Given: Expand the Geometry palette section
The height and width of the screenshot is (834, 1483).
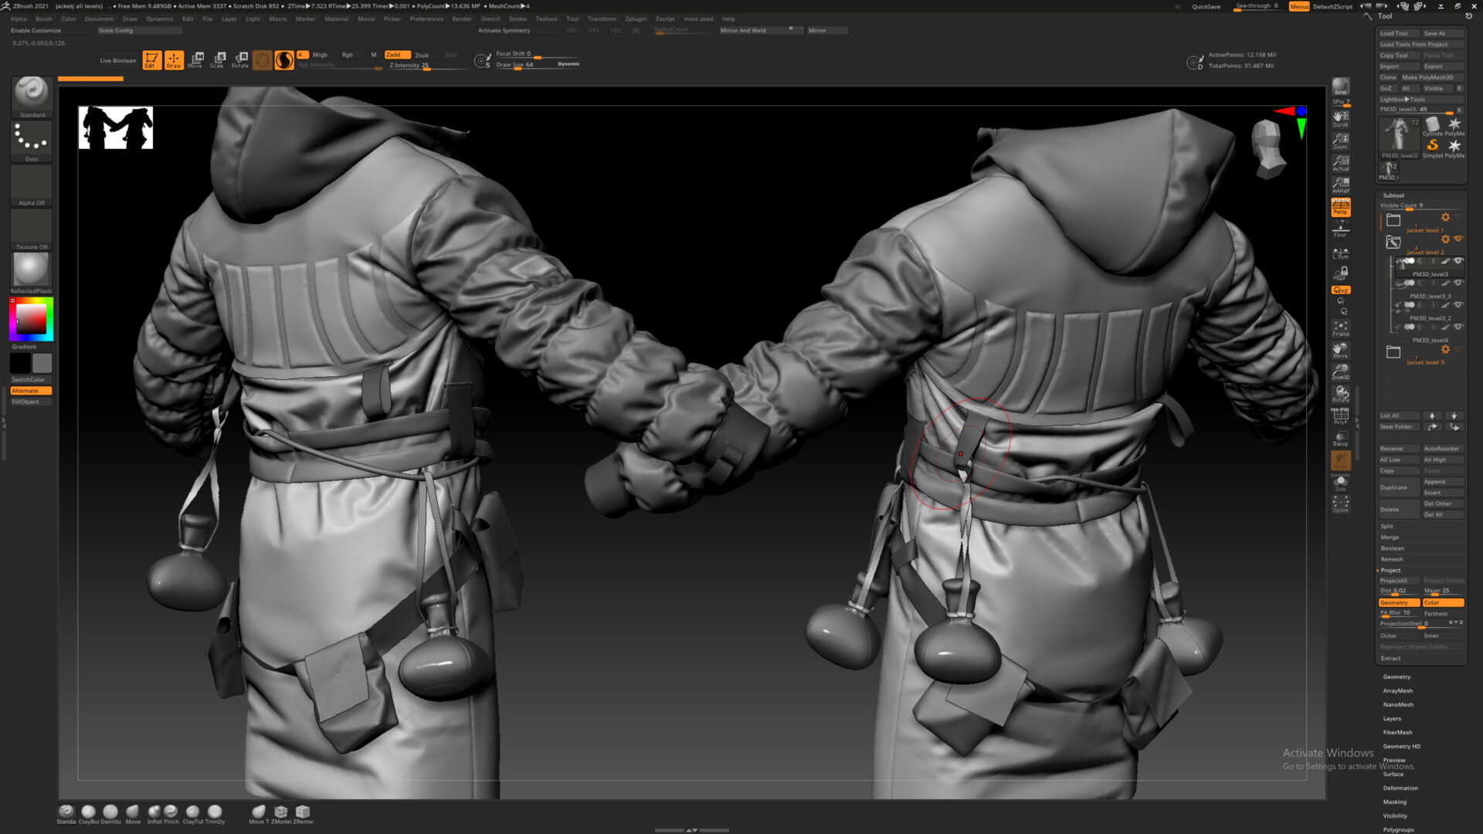Looking at the screenshot, I should (x=1396, y=677).
